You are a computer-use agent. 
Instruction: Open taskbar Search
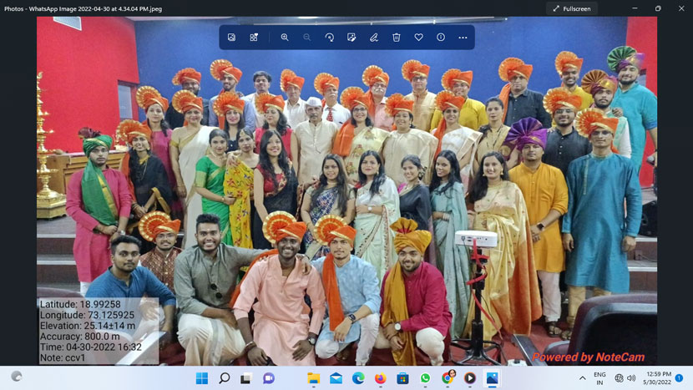click(x=225, y=378)
